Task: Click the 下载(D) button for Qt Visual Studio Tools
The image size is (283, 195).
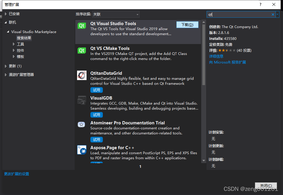Action: click(x=187, y=25)
